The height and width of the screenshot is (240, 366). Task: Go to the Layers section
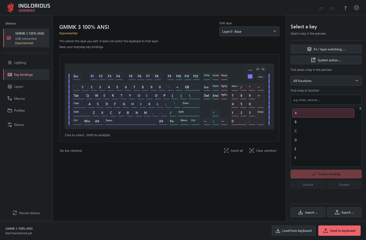coord(26,87)
